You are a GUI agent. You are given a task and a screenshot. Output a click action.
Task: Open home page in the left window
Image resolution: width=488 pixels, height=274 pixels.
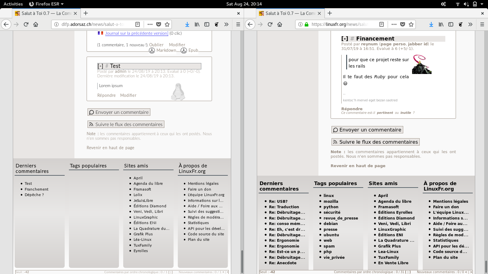pyautogui.click(x=36, y=24)
